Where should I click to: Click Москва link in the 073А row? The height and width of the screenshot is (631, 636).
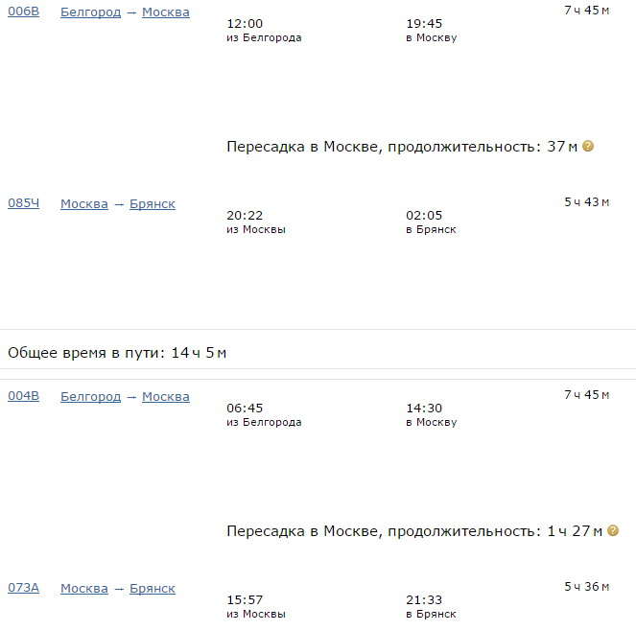coord(84,589)
